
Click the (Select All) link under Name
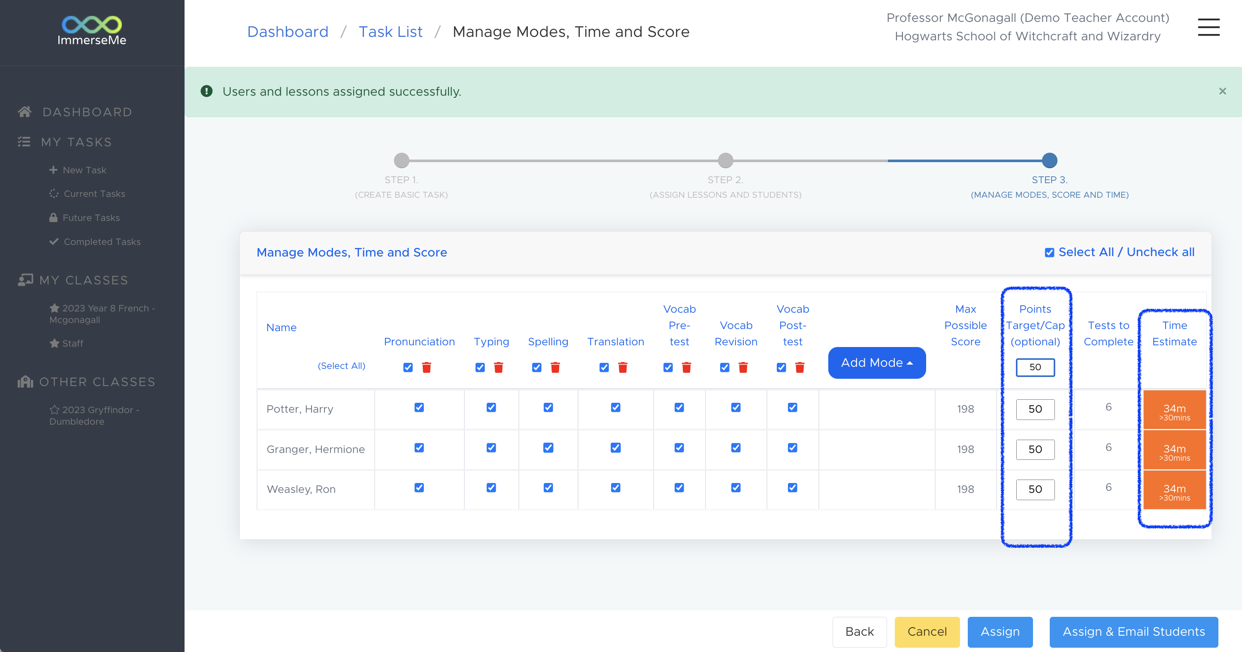tap(341, 366)
